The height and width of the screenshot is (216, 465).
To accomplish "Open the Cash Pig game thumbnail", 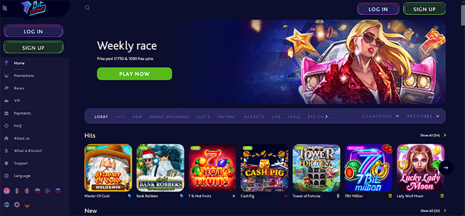I will [x=264, y=168].
